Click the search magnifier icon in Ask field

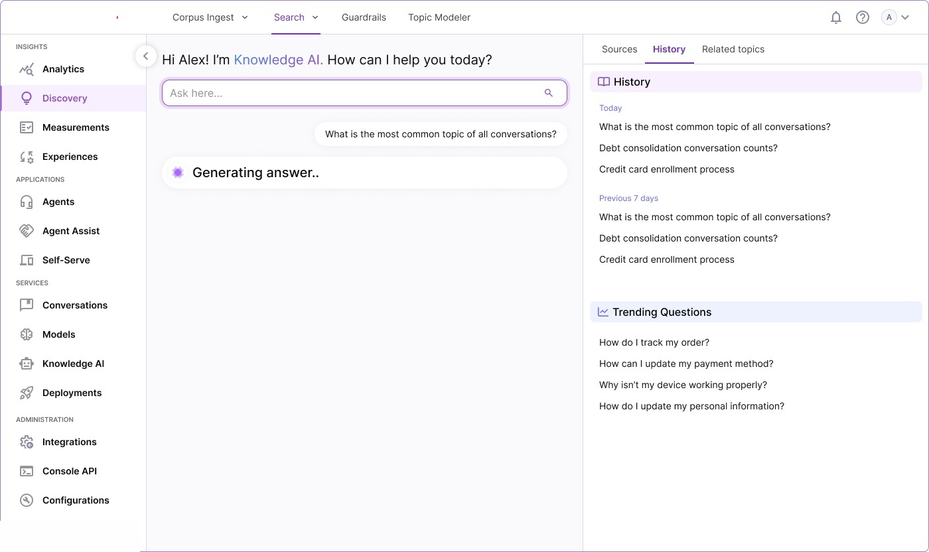point(549,93)
